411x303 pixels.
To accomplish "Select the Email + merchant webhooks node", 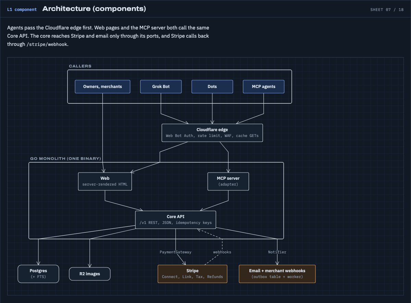I will click(x=277, y=274).
